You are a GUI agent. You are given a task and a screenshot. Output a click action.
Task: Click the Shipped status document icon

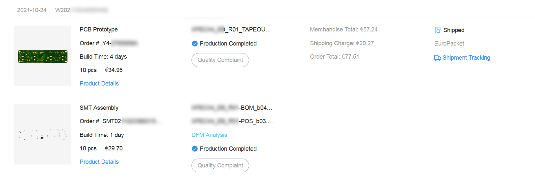[438, 30]
